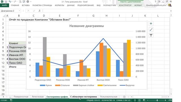Click the Excel application icon
The height and width of the screenshot is (102, 181).
2,2
